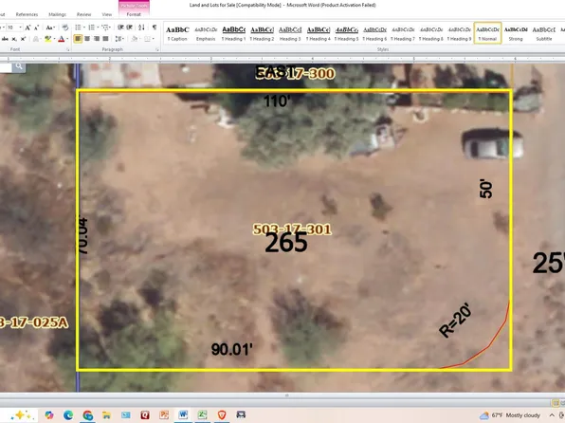Screen dimensions: 565x423
Task: Click the Line Spacing icon
Action: point(118,39)
